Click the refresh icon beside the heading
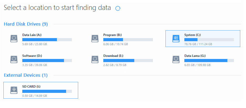 point(118,8)
